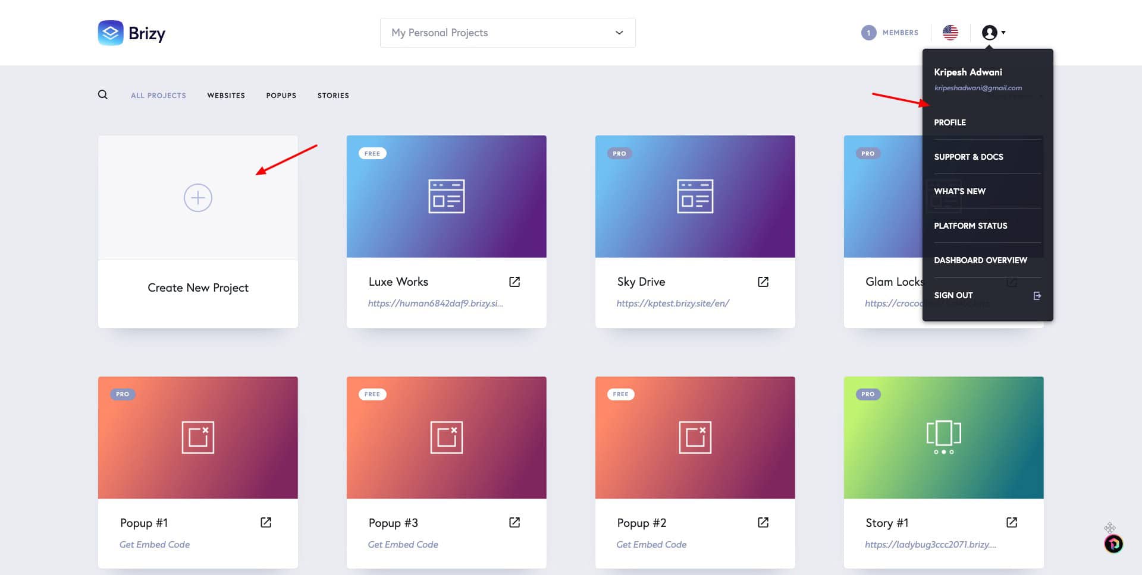Click the Brizy logo

(132, 33)
